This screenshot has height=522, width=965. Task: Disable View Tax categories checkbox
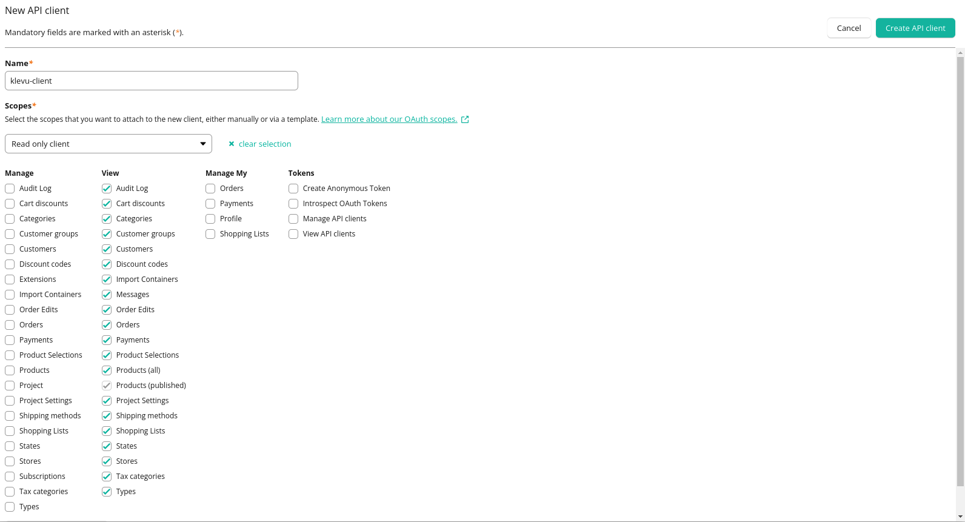pos(107,477)
